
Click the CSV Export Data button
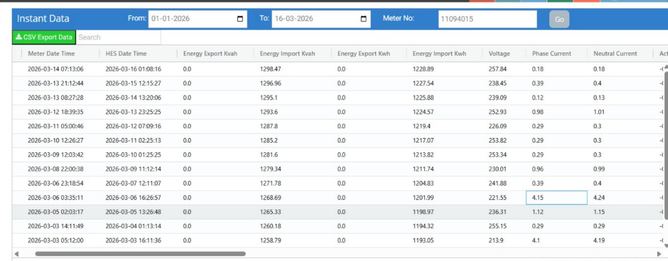coord(44,37)
